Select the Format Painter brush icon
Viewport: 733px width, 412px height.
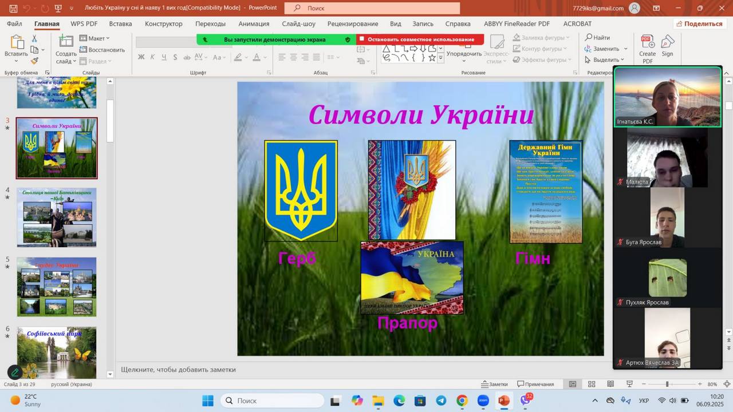(34, 61)
